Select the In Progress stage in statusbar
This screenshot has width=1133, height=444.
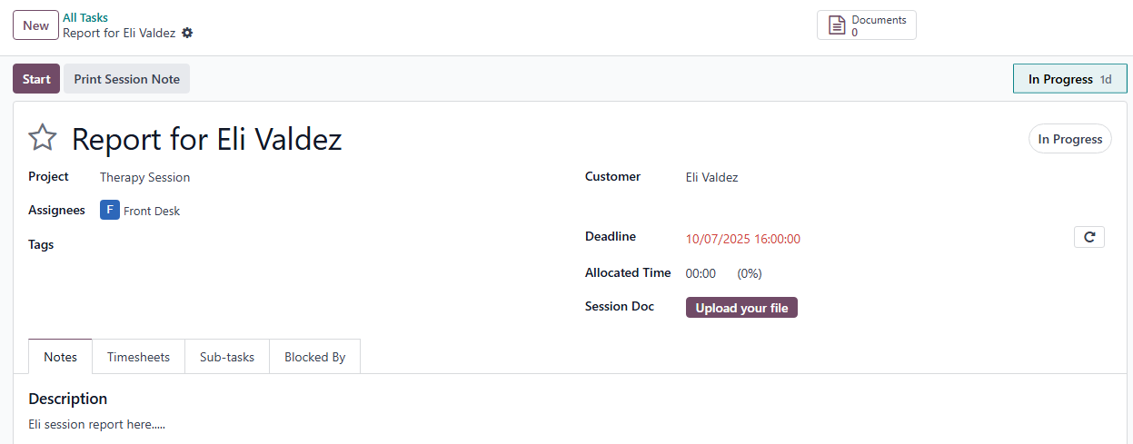click(x=1069, y=79)
